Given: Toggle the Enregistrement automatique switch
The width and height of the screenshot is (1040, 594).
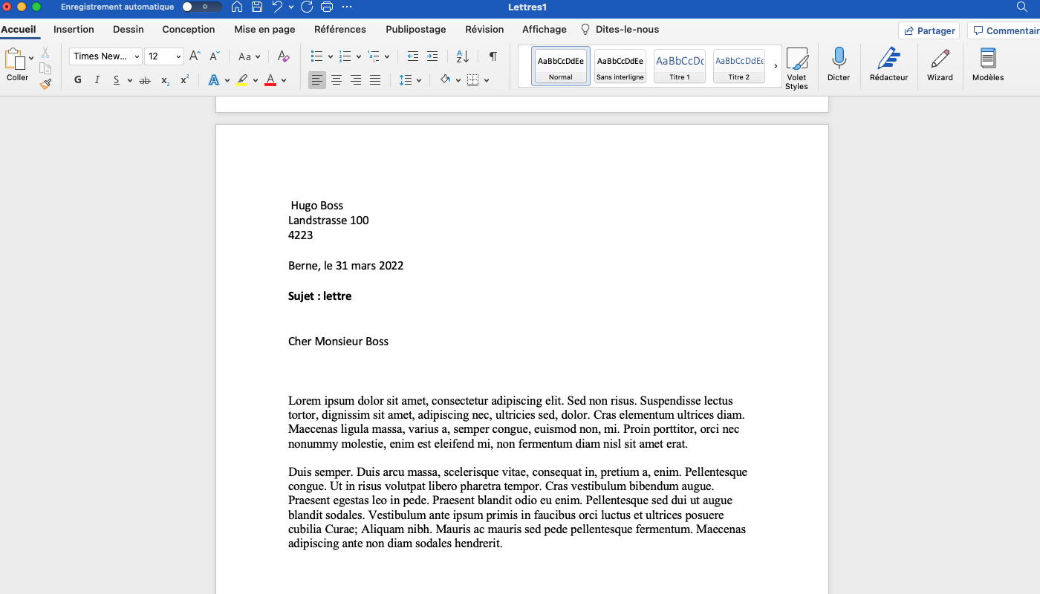Looking at the screenshot, I should [x=201, y=7].
